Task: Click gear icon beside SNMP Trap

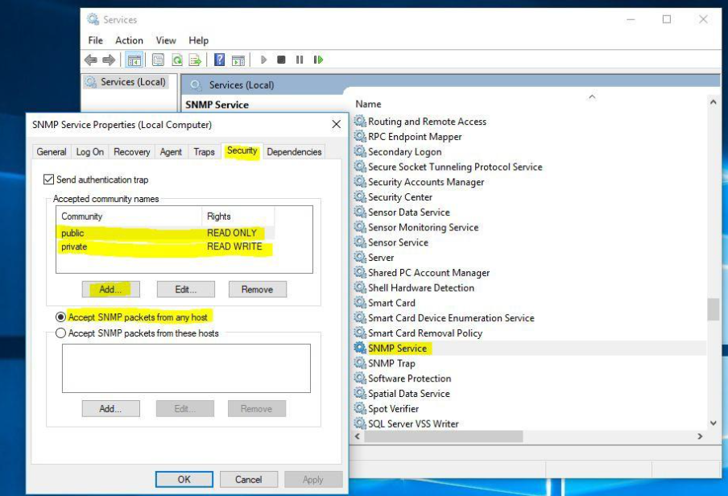Action: [360, 363]
